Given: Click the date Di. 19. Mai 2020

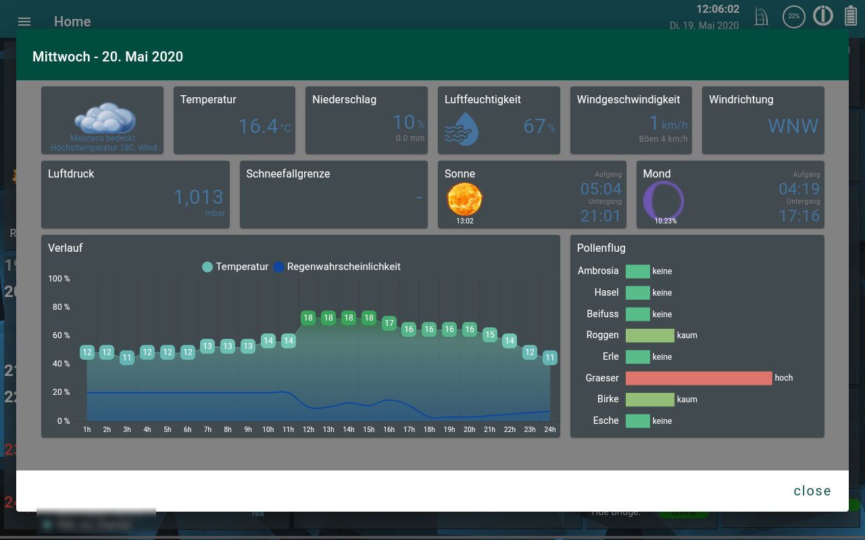Looking at the screenshot, I should [x=704, y=25].
